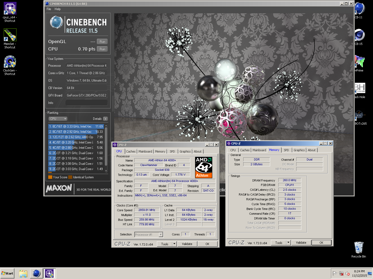Switch to Graphics tab in left CPU-Z
The width and height of the screenshot is (373, 279).
tap(185, 151)
